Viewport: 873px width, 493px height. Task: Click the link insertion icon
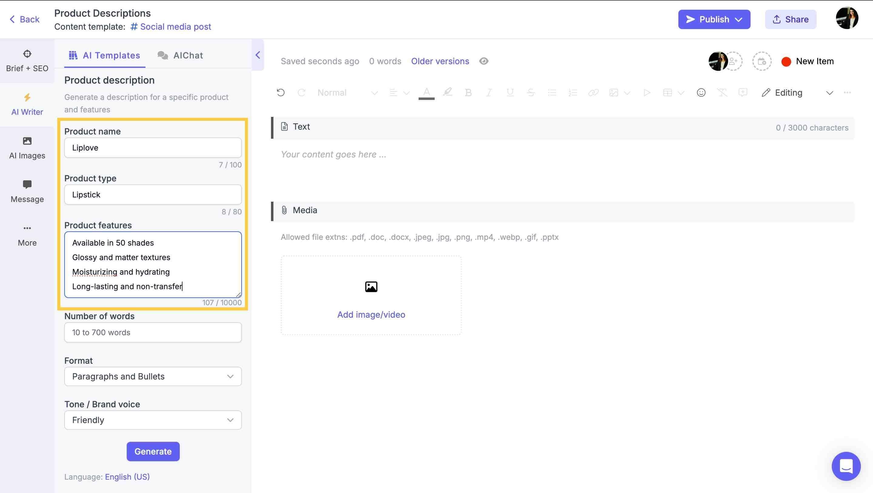coord(592,92)
